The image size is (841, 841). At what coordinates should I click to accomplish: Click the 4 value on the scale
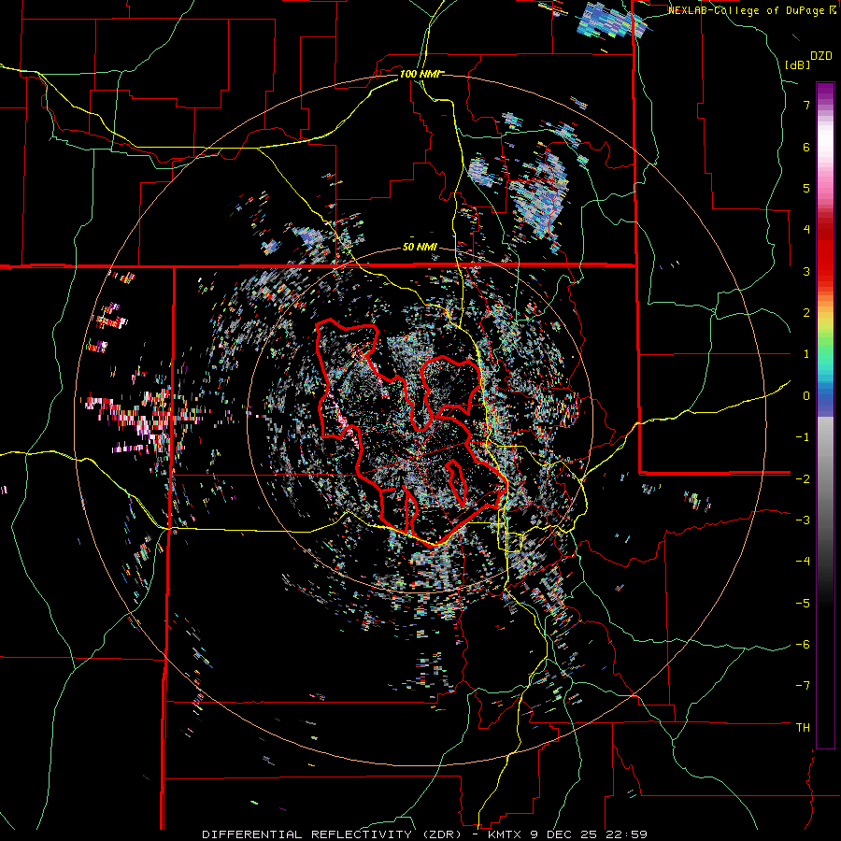[x=806, y=230]
